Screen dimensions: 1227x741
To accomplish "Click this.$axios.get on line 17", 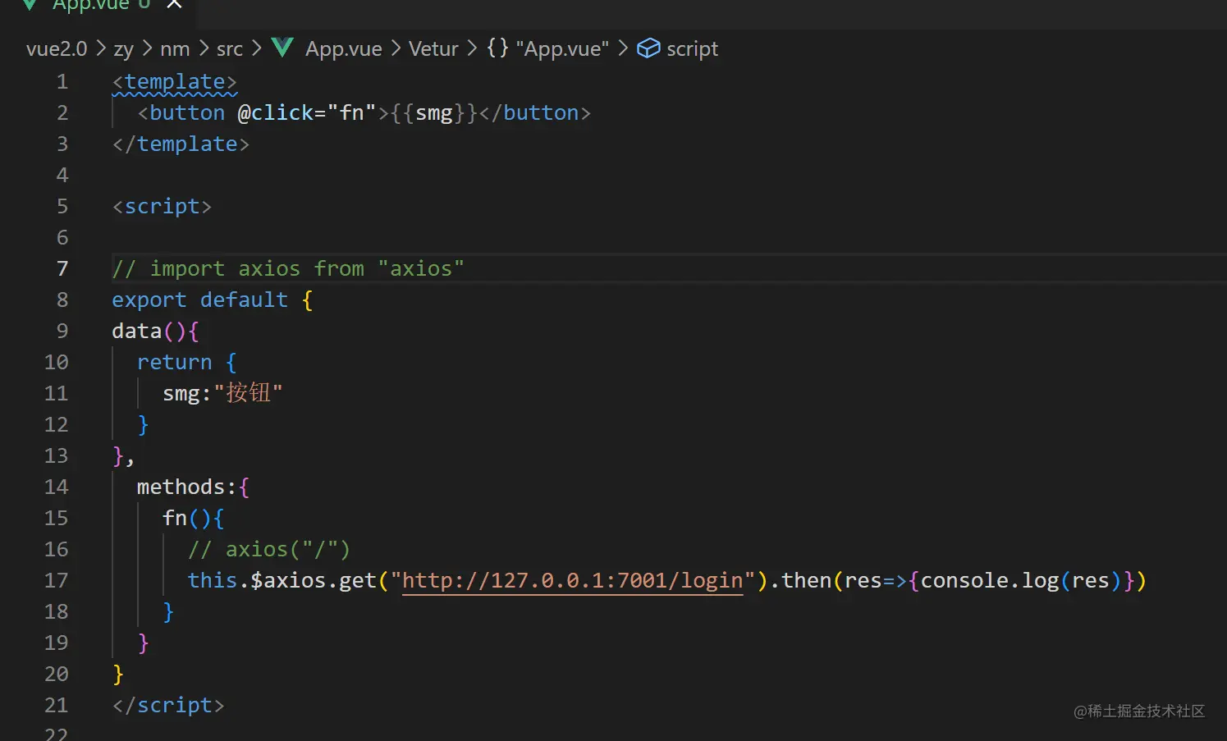I will tap(282, 581).
